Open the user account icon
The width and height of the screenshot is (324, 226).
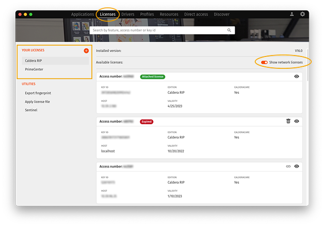292,14
